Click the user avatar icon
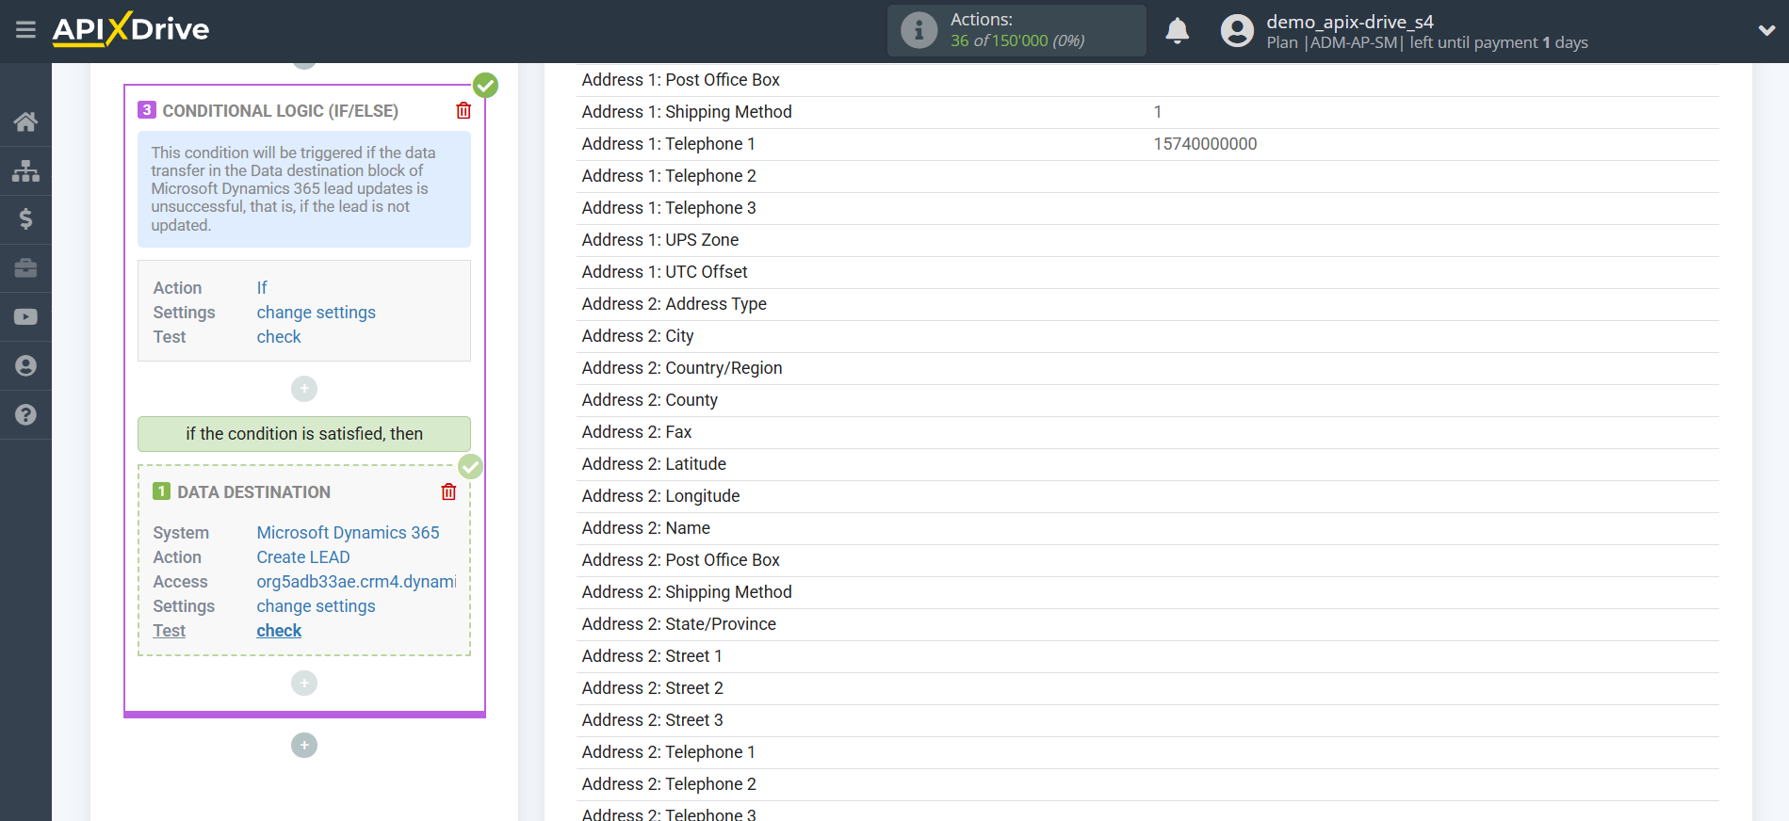1789x821 pixels. 1237,31
